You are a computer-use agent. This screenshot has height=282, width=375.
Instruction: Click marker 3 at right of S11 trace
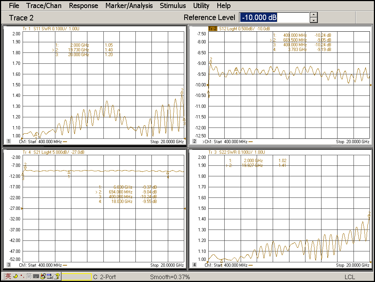[x=184, y=121]
